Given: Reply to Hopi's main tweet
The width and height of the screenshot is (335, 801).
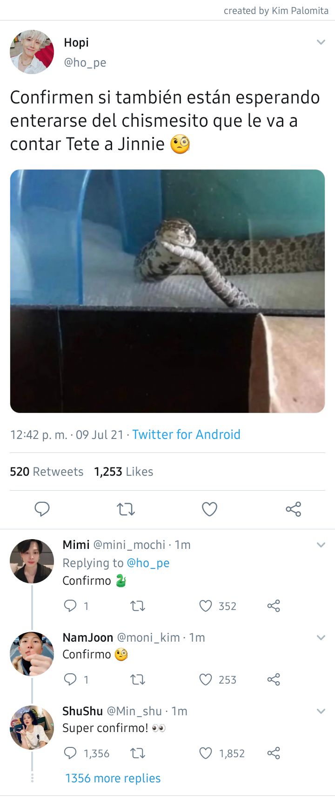Looking at the screenshot, I should pos(42,509).
